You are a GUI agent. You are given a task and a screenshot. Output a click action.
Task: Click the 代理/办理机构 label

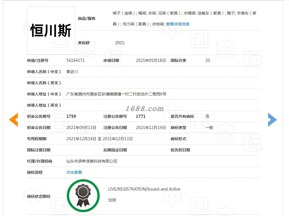point(39,161)
